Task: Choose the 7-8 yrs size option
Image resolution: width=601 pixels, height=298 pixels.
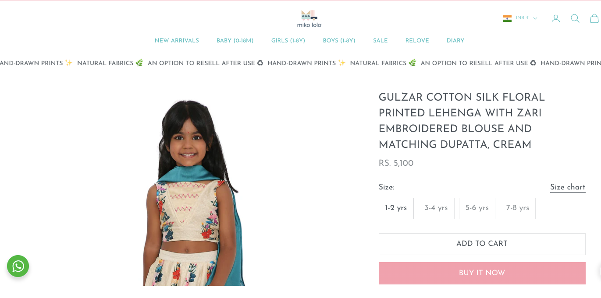Action: (518, 208)
